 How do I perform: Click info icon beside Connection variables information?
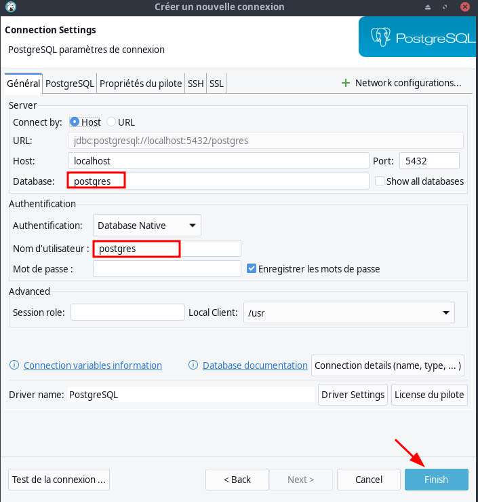[14, 365]
